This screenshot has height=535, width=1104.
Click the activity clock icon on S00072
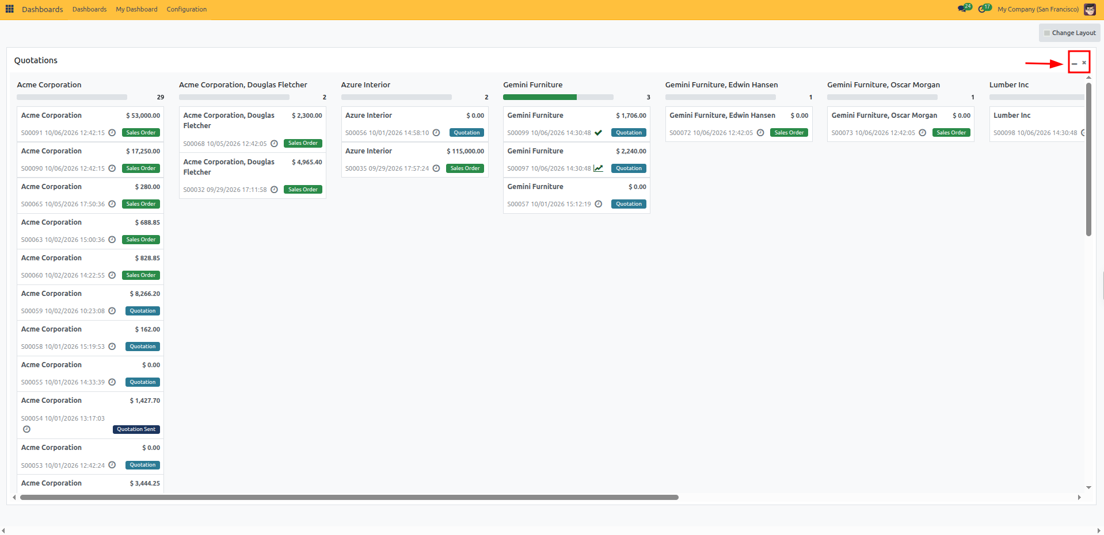(760, 133)
